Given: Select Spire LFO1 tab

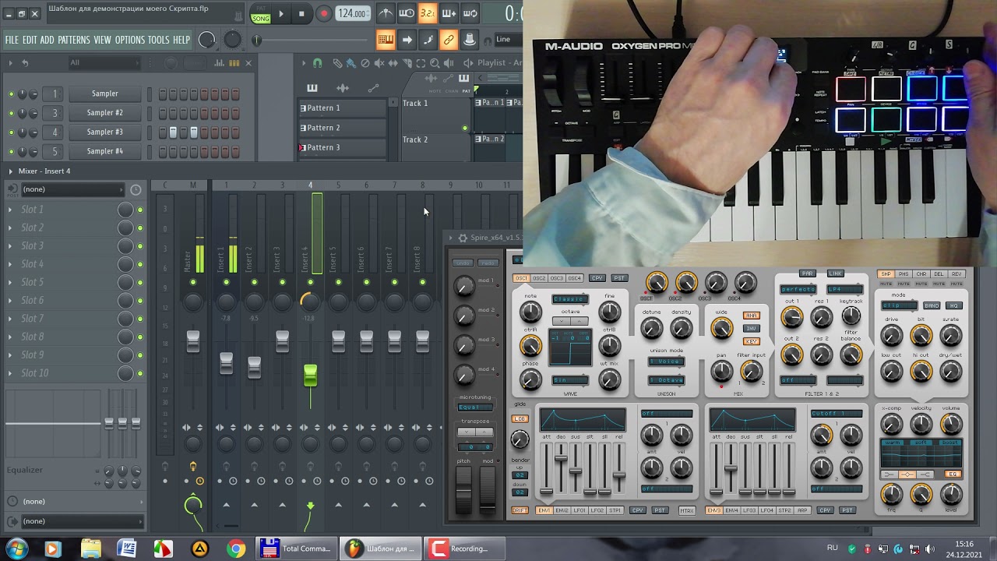Looking at the screenshot, I should click(x=579, y=510).
